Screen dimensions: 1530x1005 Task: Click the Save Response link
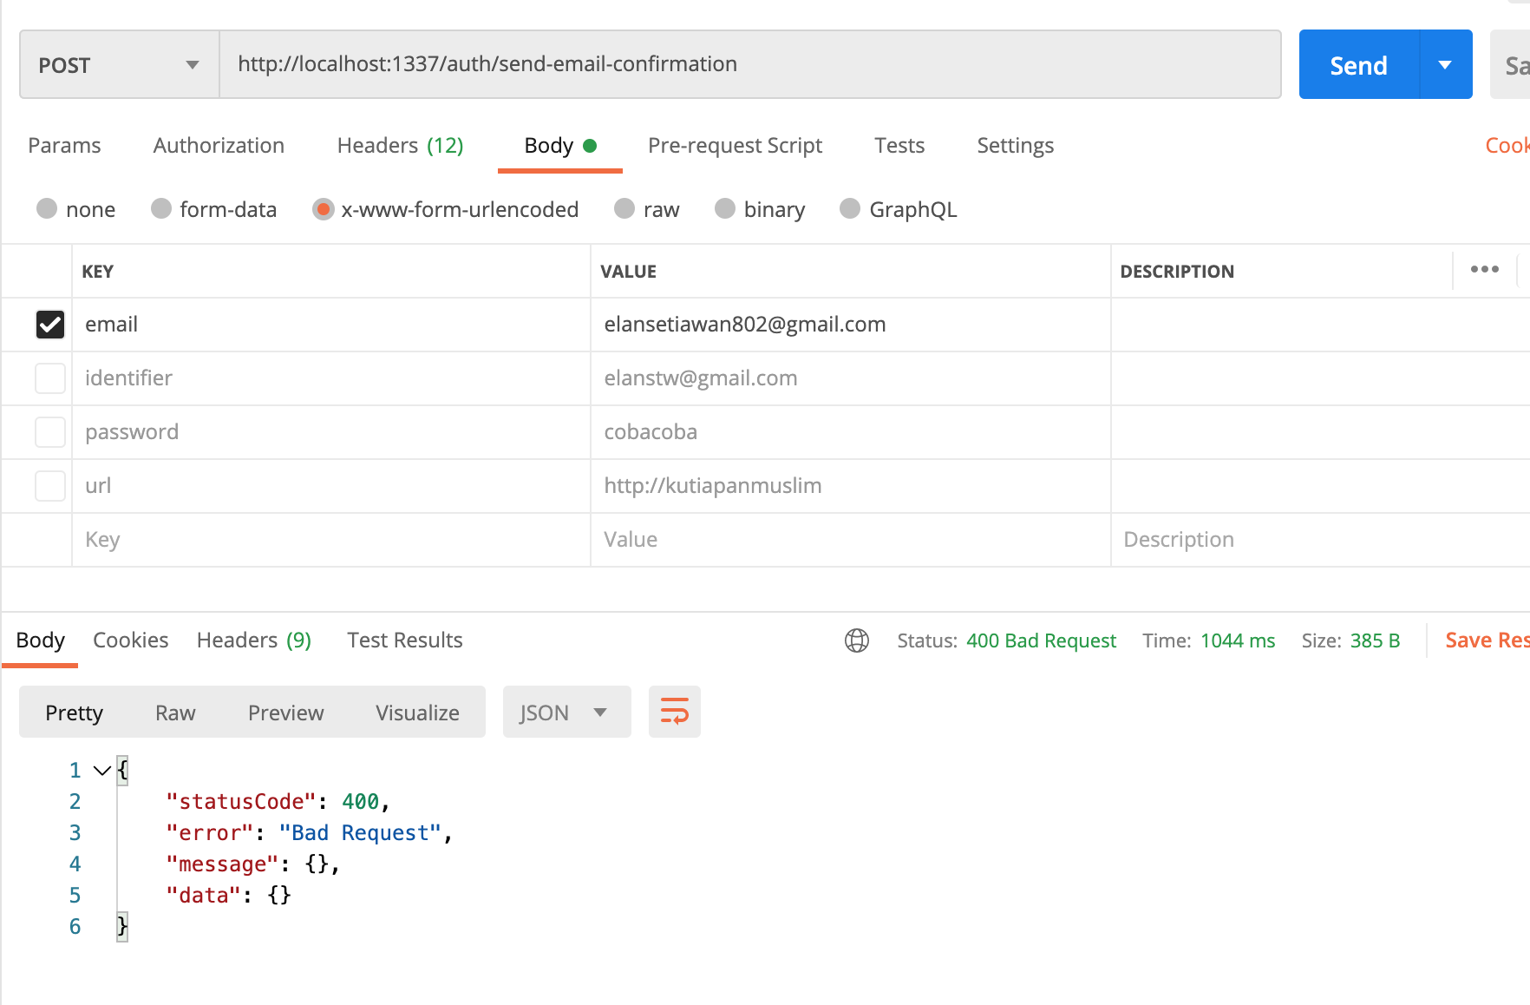[1487, 640]
